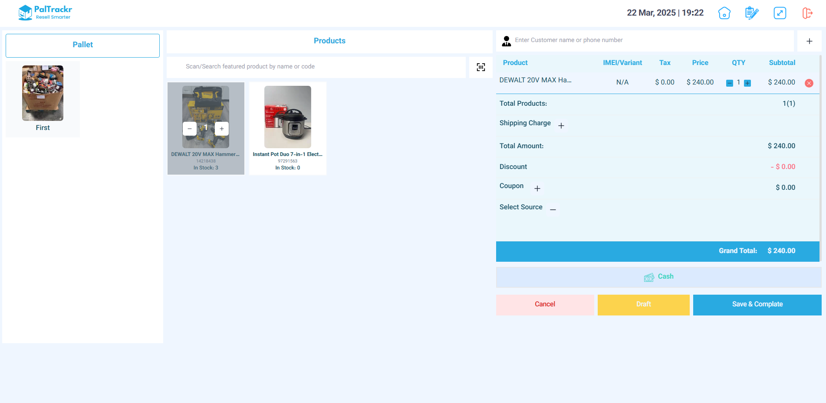Click the IMEI/Variant column header
This screenshot has height=403, width=826.
(x=622, y=63)
